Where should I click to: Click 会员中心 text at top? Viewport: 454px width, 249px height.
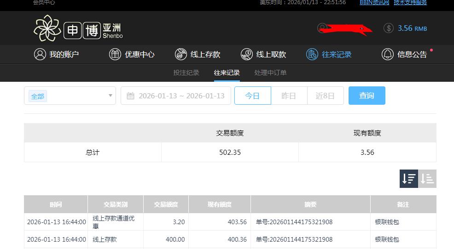[x=44, y=3]
